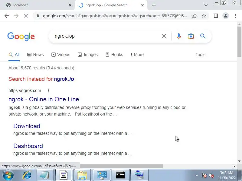Search by image with camera icon

point(191,36)
